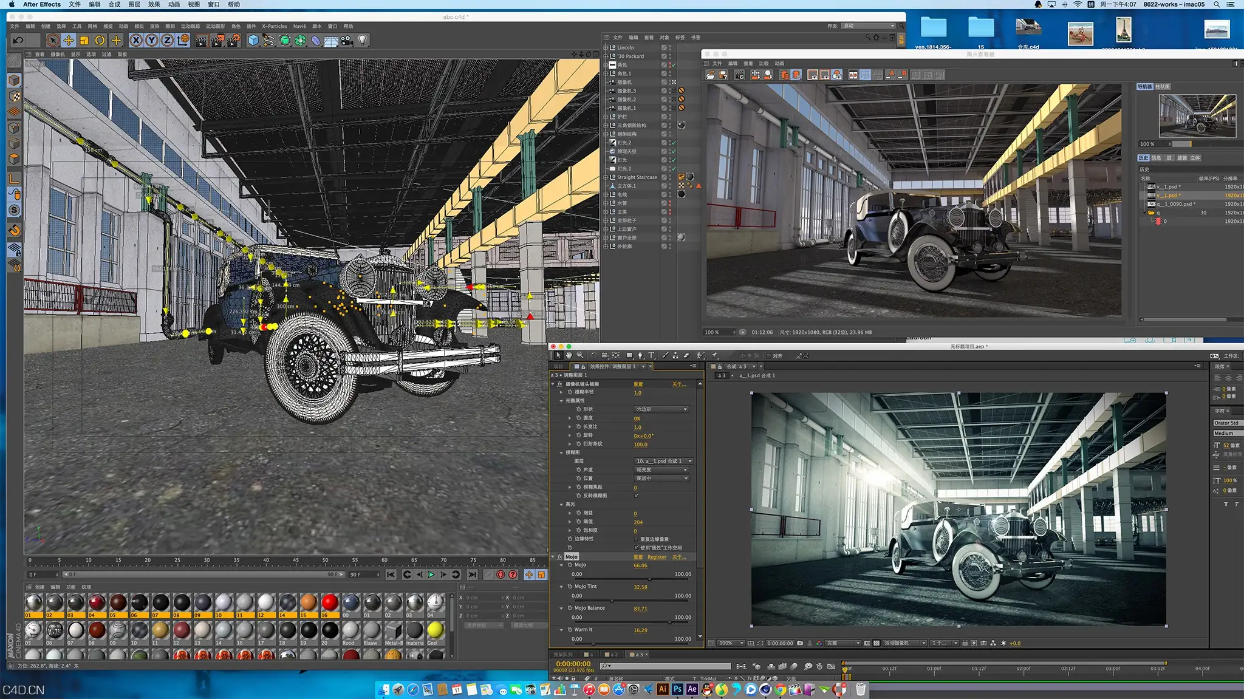Screen dimensions: 1244x699
Task: Select the Rotate tool in Cinema 4D toolbar
Action: pyautogui.click(x=100, y=41)
